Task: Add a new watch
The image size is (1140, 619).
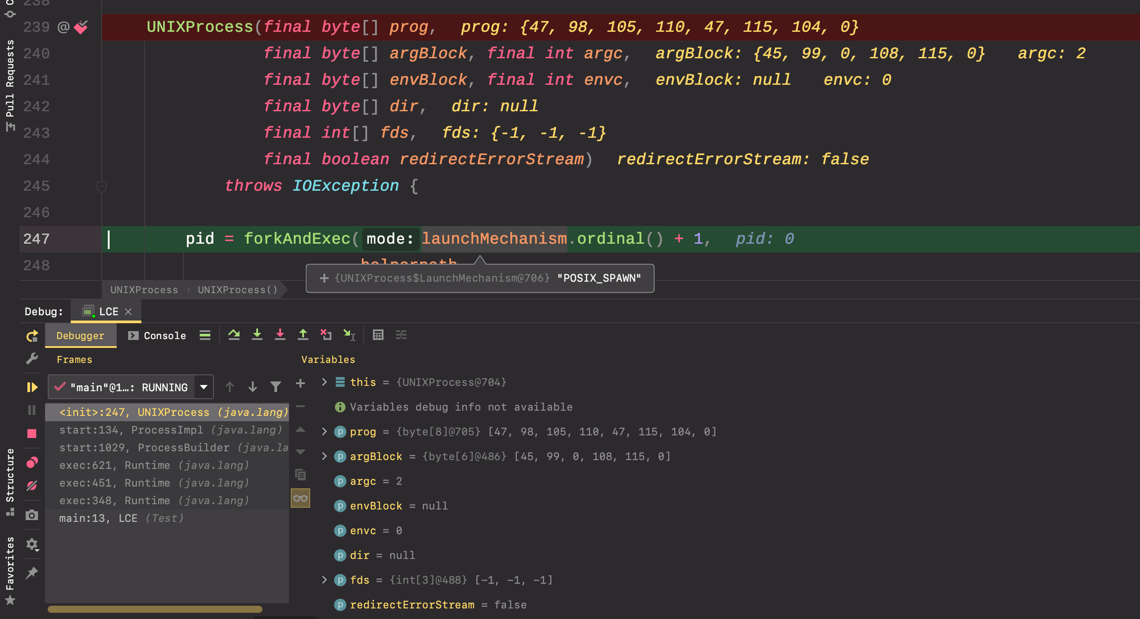Action: tap(300, 383)
